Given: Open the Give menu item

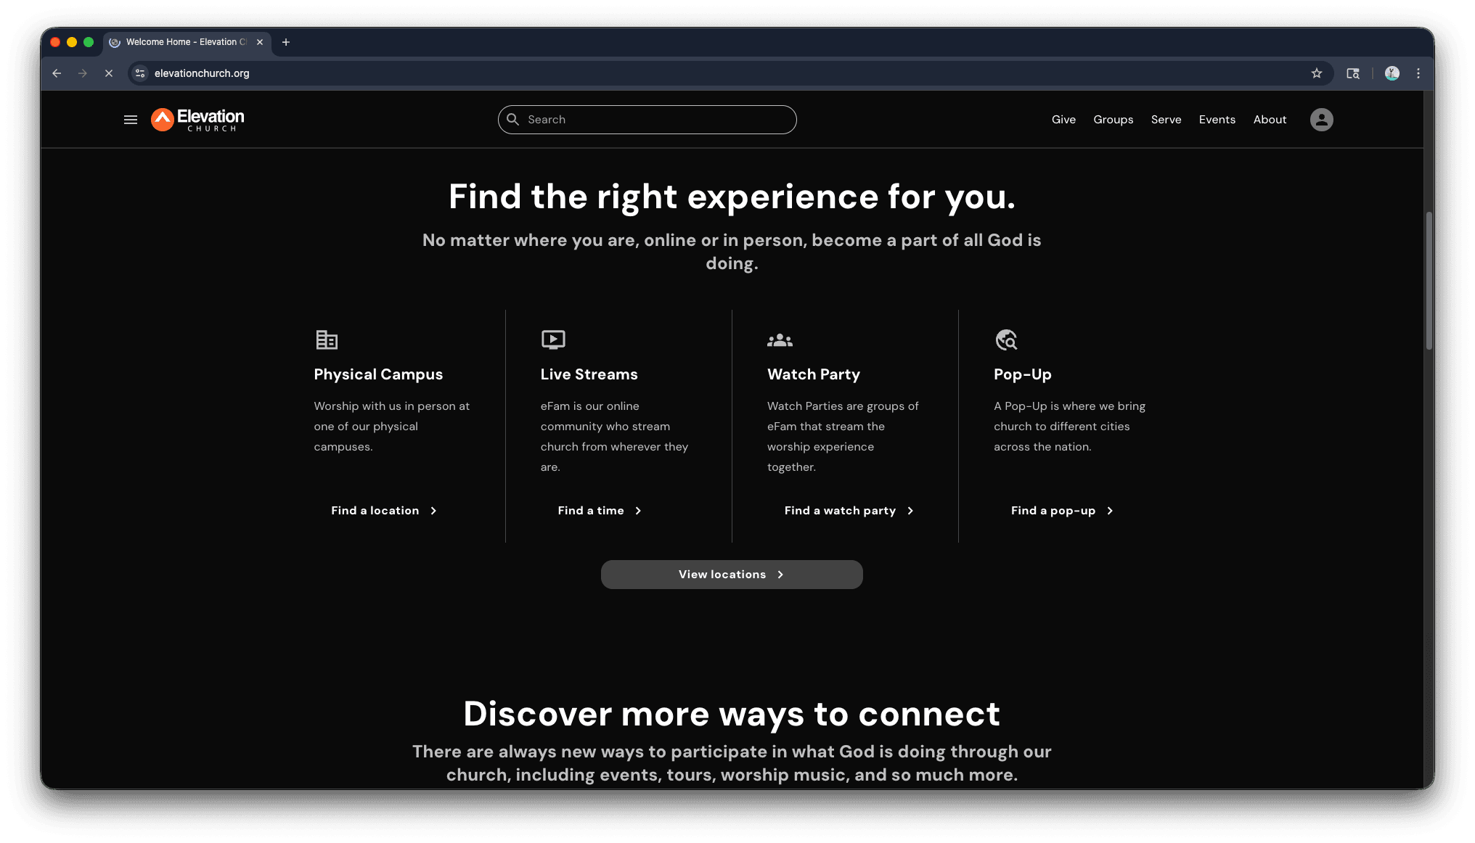Looking at the screenshot, I should [x=1063, y=120].
